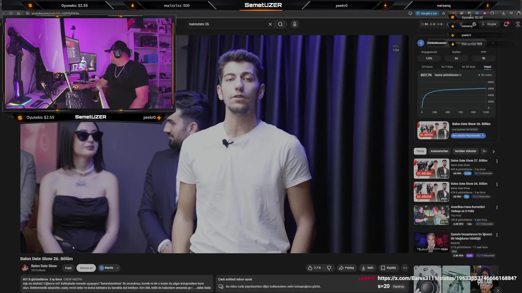Open the 'toplam görüntülenme' dropdown
Viewport: 522px width, 293px height.
pyautogui.click(x=448, y=75)
